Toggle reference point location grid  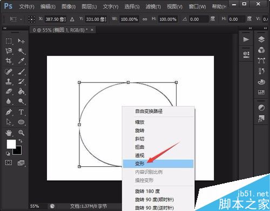point(31,19)
